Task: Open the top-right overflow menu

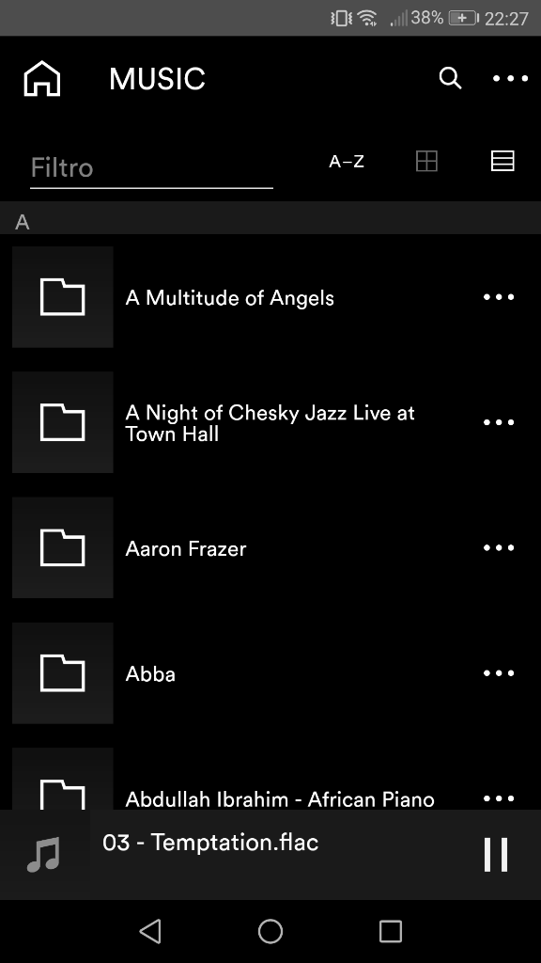Action: [510, 79]
